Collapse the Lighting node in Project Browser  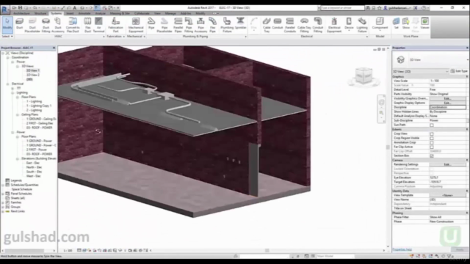pyautogui.click(x=12, y=93)
